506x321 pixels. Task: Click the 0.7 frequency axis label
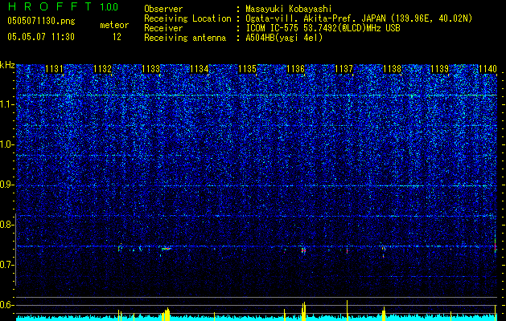tap(6, 265)
